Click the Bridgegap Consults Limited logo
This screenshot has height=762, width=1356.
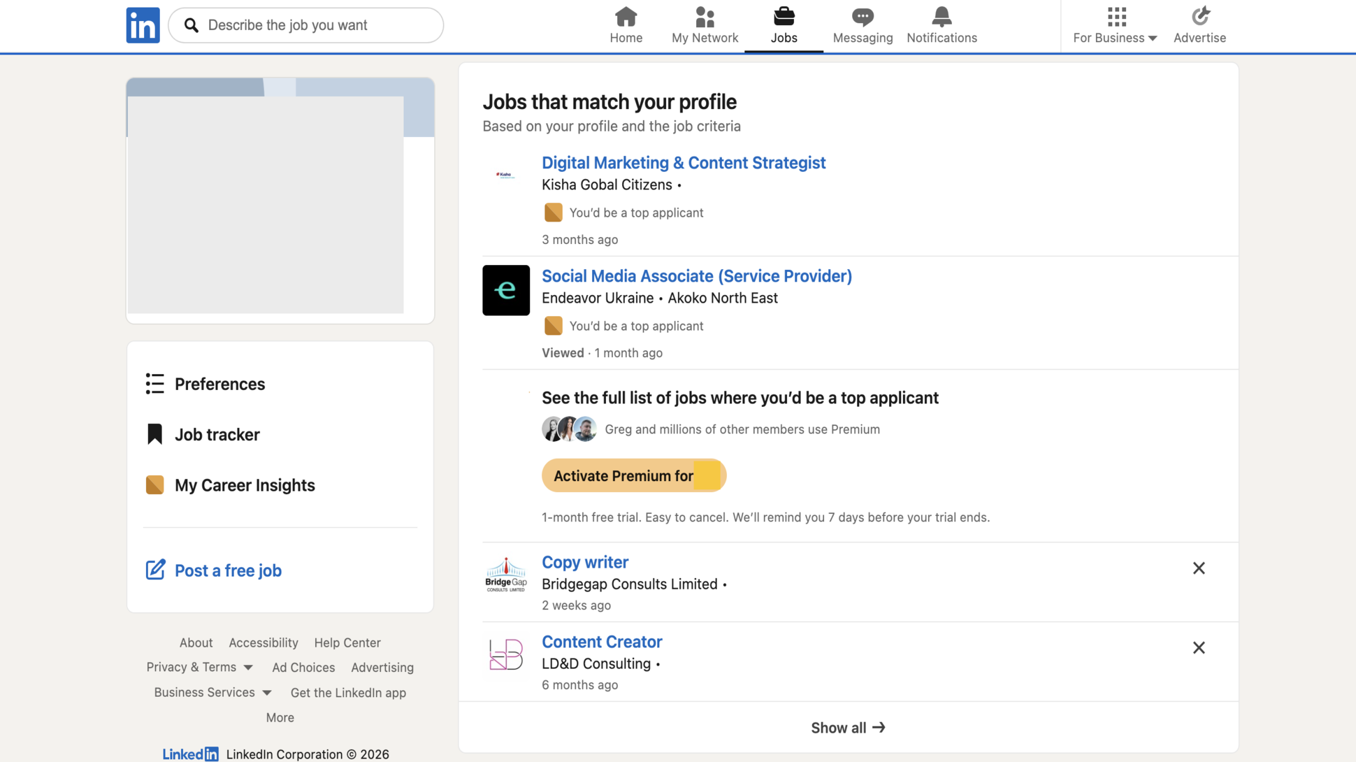tap(505, 575)
